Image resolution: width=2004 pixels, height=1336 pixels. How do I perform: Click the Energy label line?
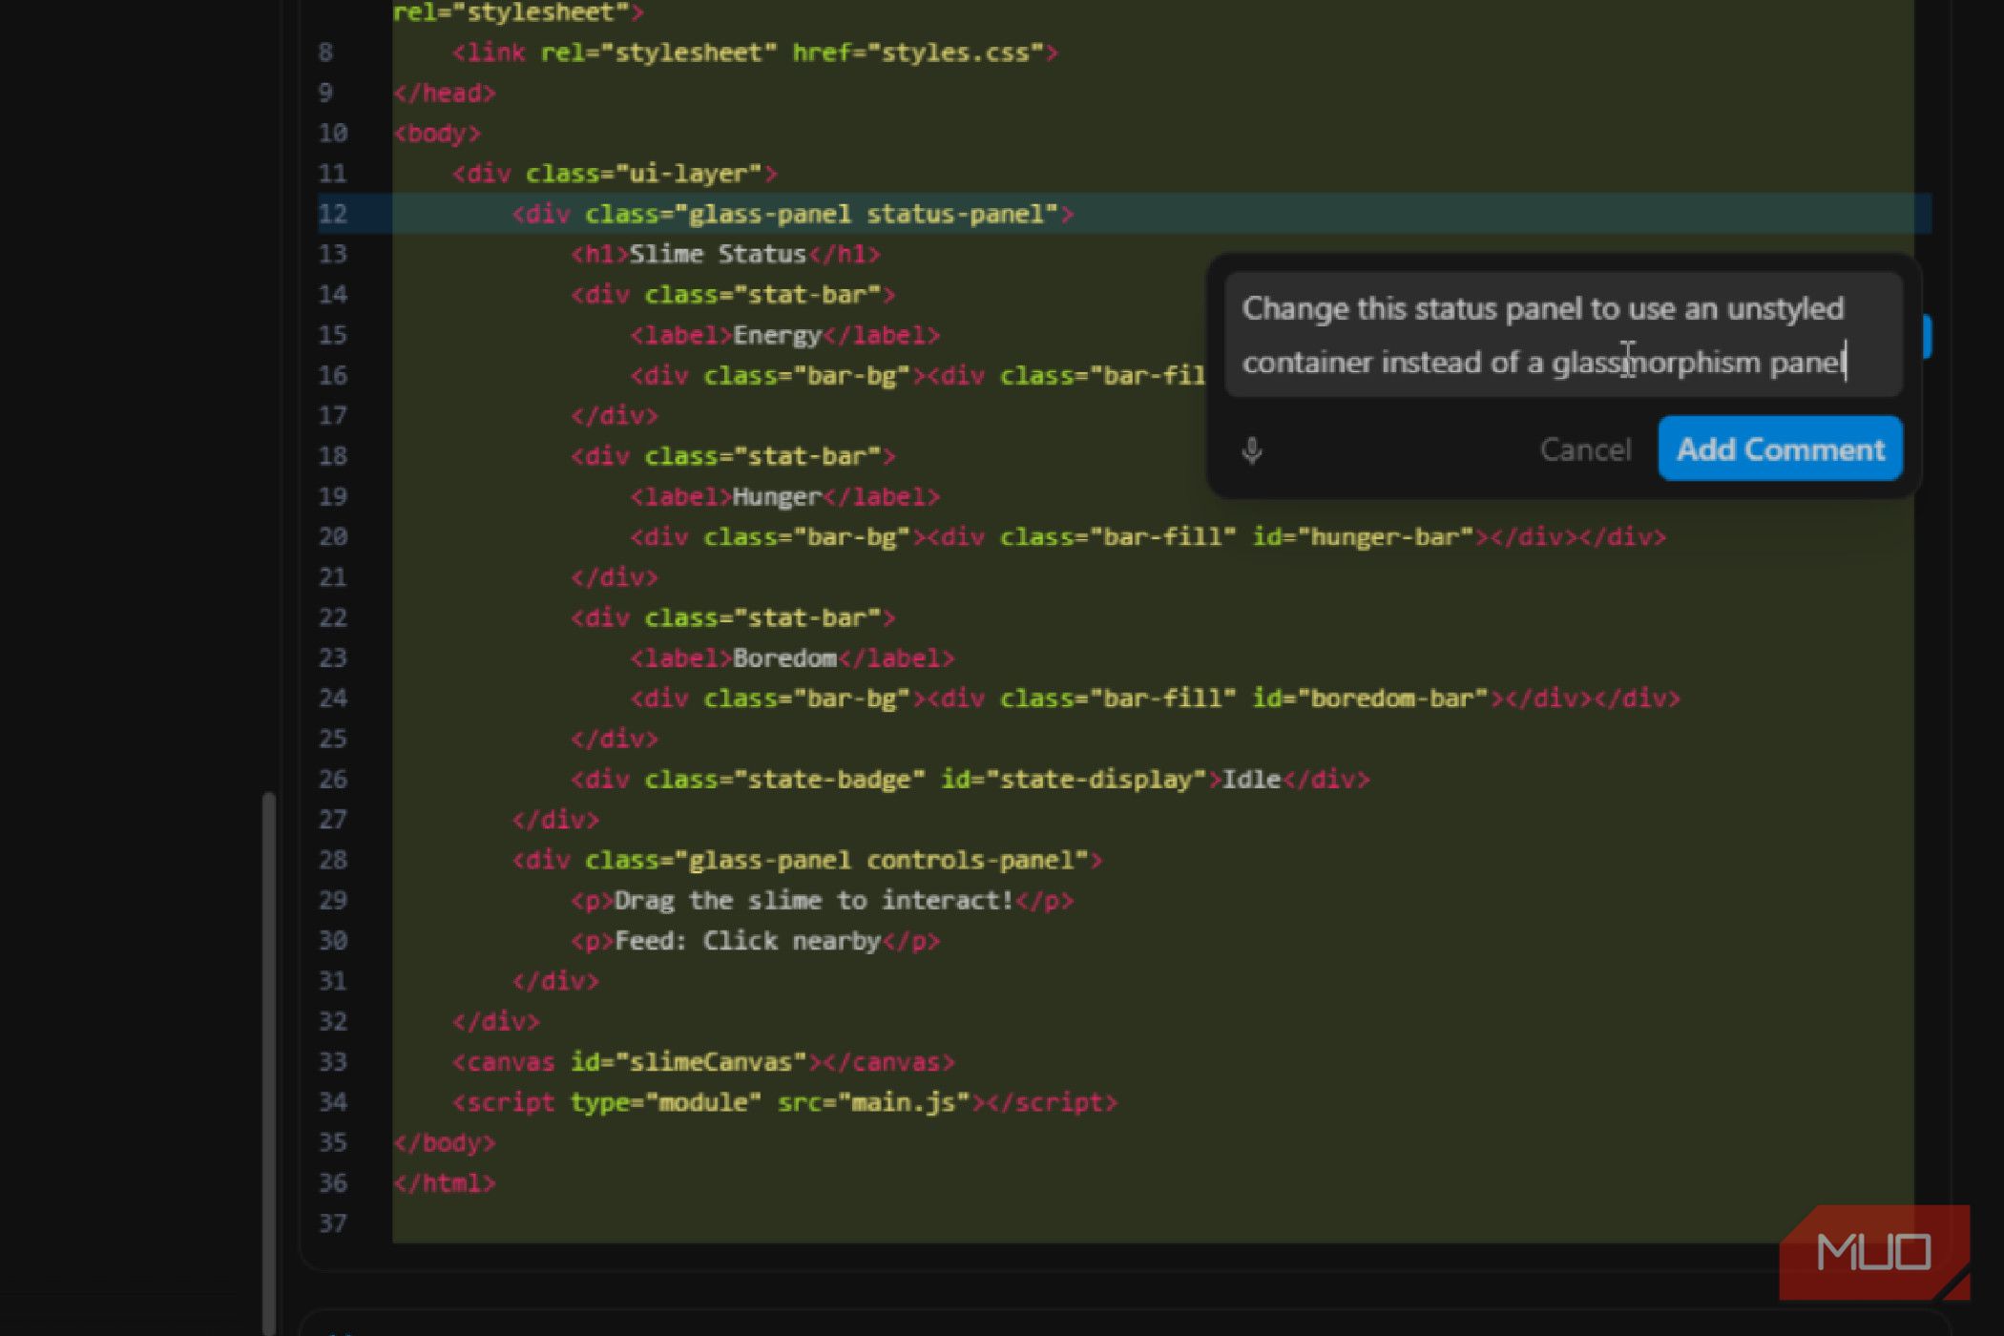pyautogui.click(x=785, y=335)
